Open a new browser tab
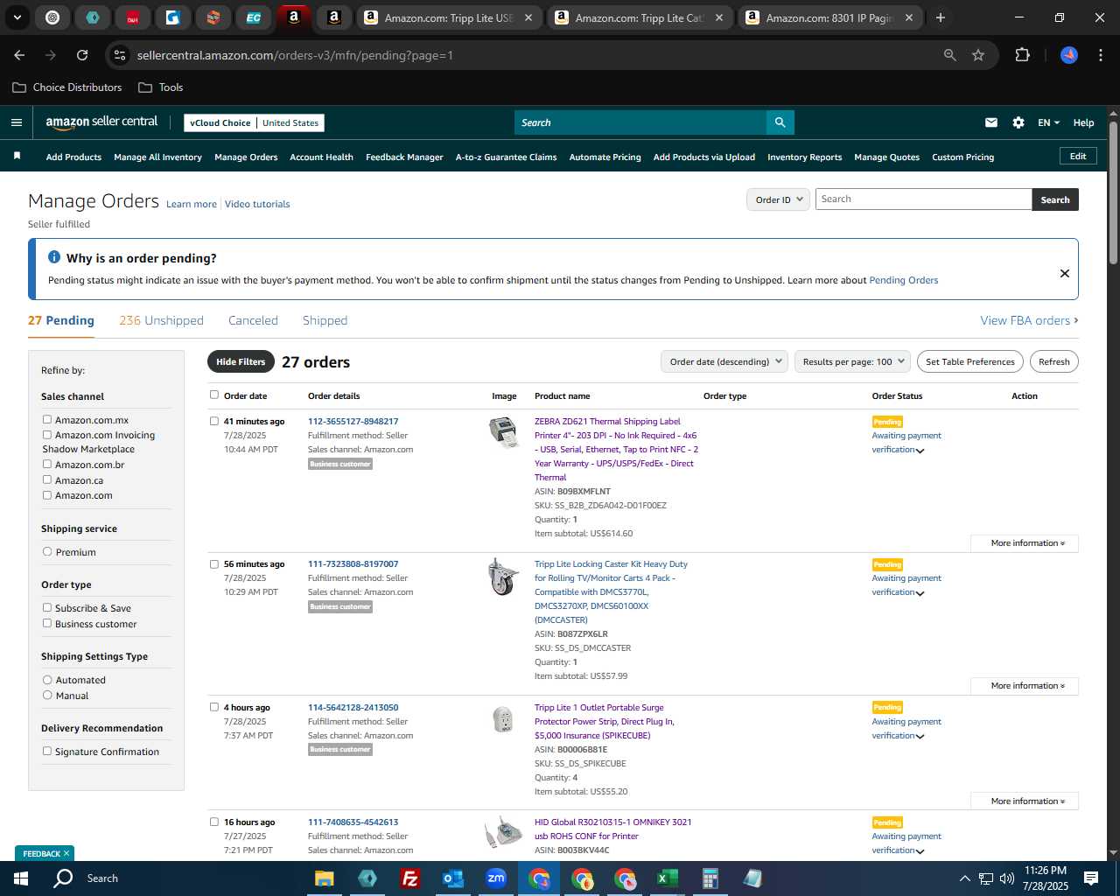Image resolution: width=1120 pixels, height=896 pixels. pos(941,17)
